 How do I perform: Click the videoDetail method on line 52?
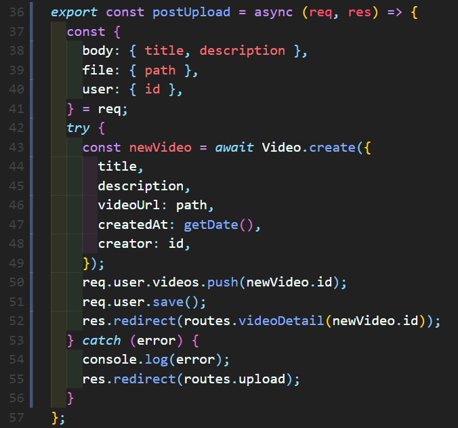pos(281,321)
